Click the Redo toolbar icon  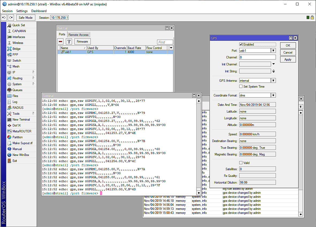[11, 18]
